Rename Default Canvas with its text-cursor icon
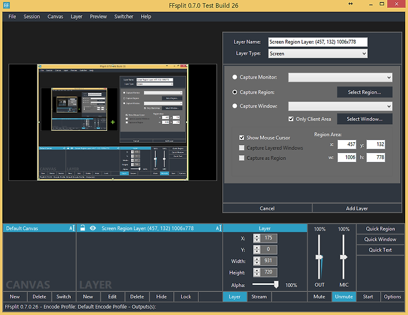Viewport: 408px width, 315px height. point(72,228)
